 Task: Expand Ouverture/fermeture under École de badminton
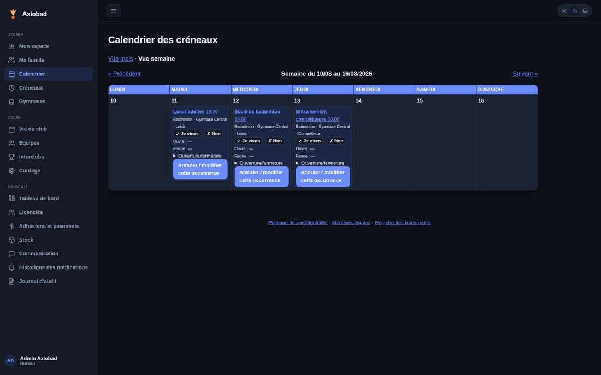259,163
